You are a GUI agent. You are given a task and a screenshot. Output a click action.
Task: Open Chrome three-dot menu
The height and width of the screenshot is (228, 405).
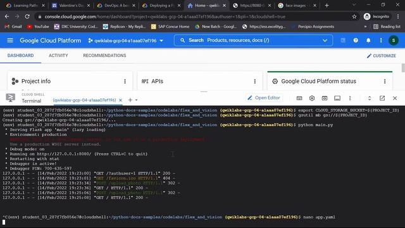398,16
